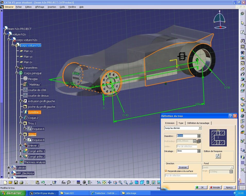Open the catia image taskbar folder
Screen dimensions: 246x196
pos(135,193)
